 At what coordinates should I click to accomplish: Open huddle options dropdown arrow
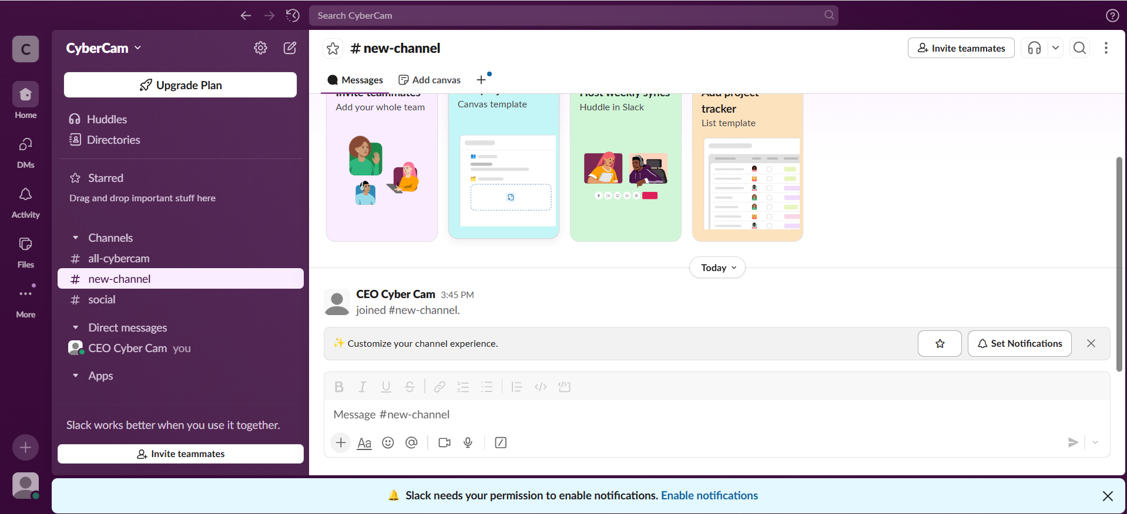coord(1056,48)
